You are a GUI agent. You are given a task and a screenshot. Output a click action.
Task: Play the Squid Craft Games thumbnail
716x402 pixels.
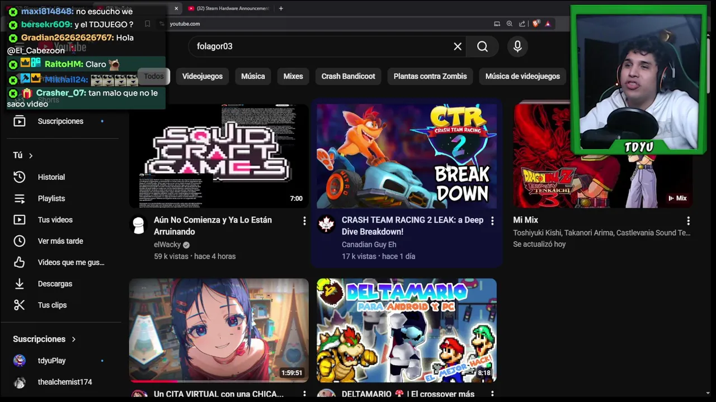[219, 155]
